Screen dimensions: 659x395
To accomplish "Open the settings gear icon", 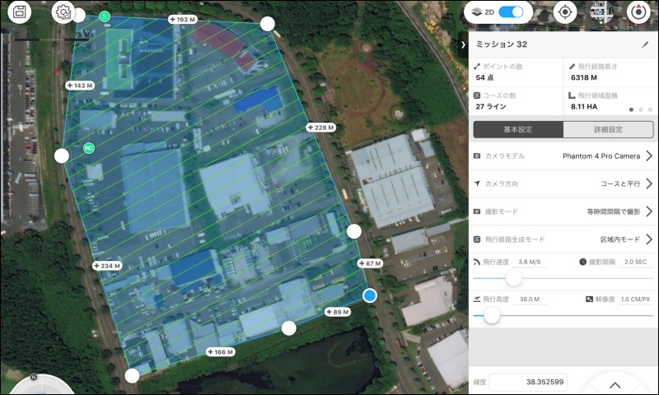I will pyautogui.click(x=63, y=12).
